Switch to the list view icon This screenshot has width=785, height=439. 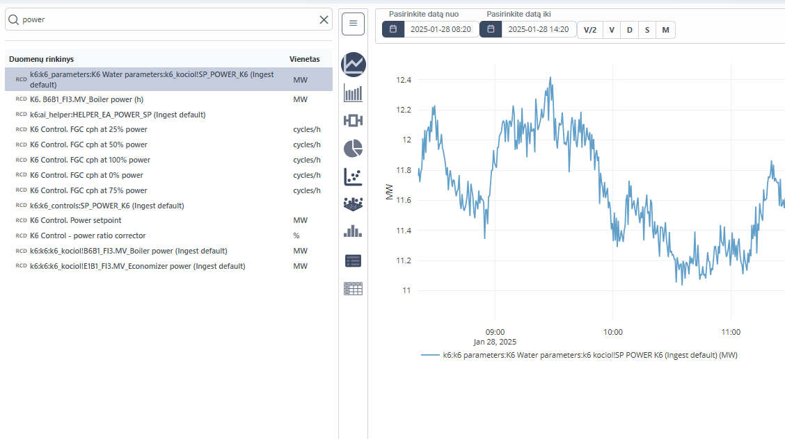point(354,260)
